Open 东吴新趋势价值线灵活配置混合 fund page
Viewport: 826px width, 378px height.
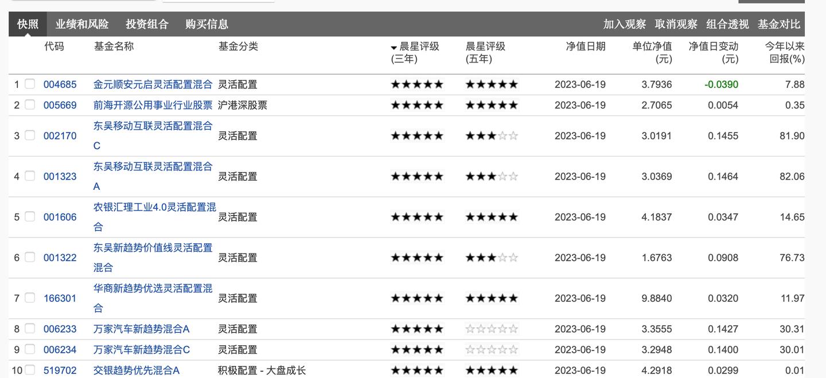(x=153, y=258)
